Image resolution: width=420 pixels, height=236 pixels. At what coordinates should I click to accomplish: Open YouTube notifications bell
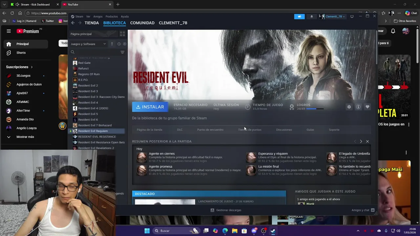coord(393,31)
